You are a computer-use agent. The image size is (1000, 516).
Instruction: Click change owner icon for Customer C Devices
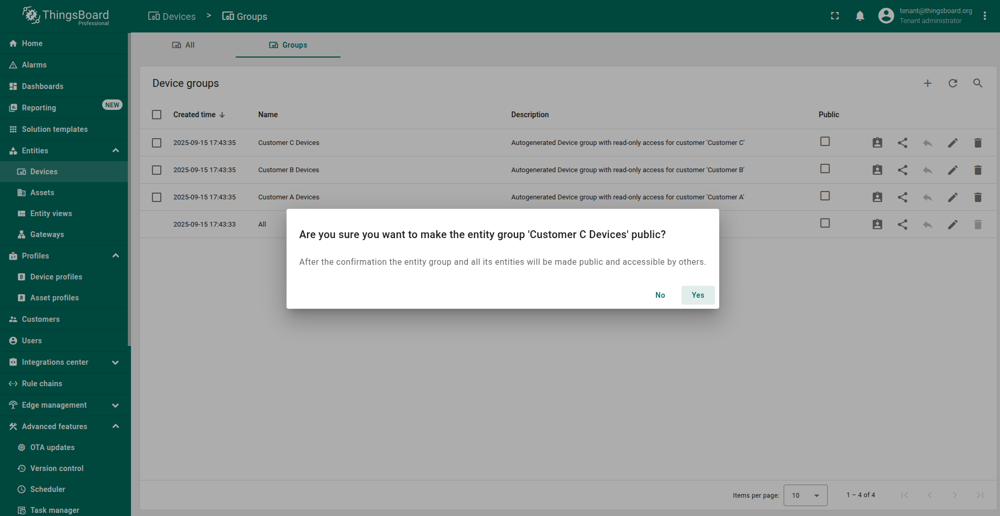tap(877, 143)
